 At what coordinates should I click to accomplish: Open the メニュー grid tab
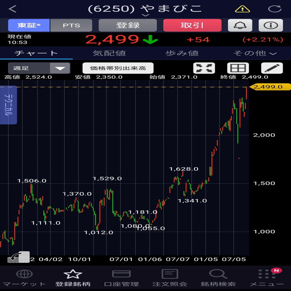267,278
